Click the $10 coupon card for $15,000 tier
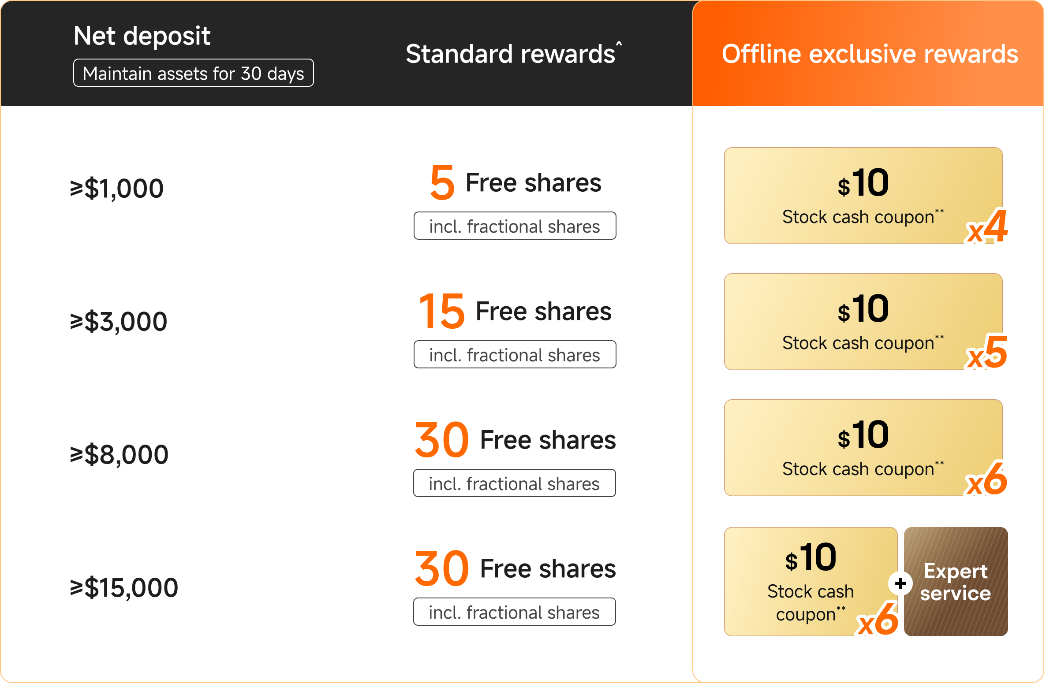 tap(811, 581)
